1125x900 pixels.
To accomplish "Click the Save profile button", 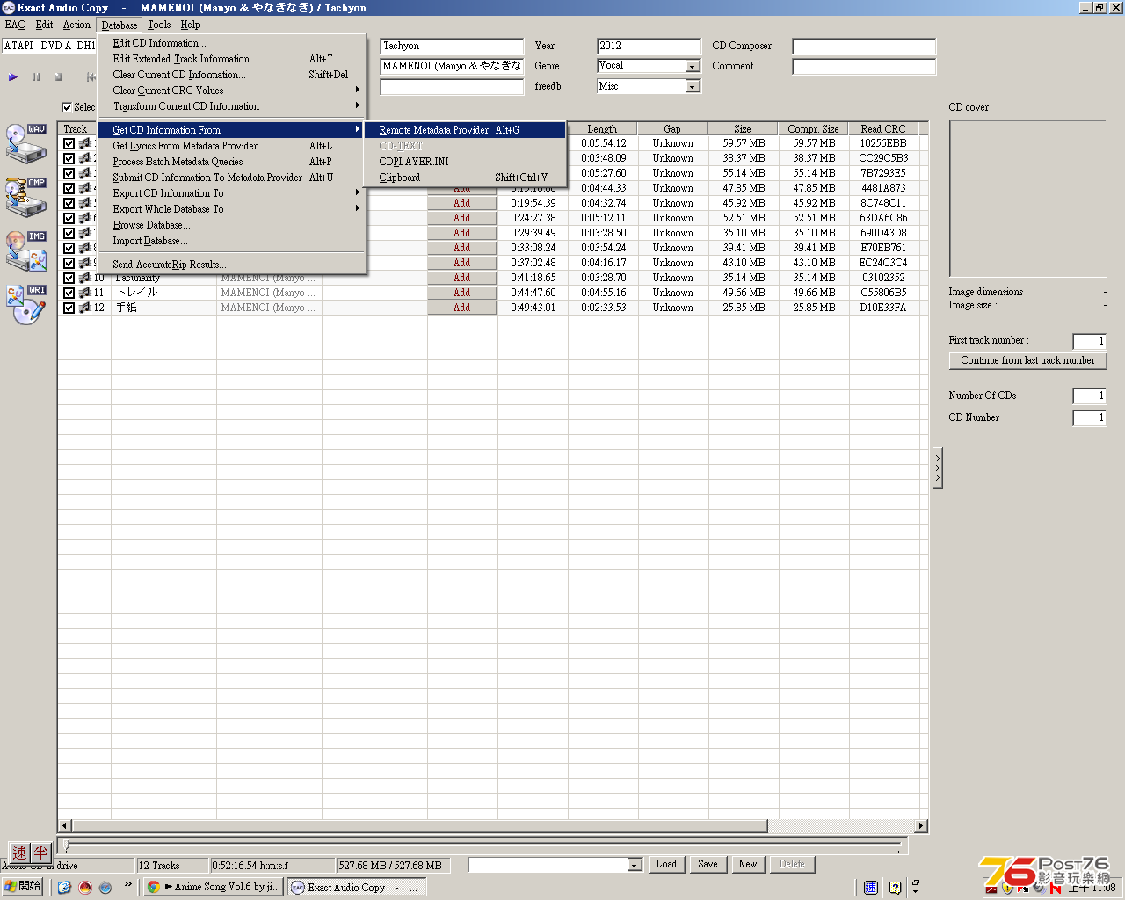I will (x=708, y=864).
